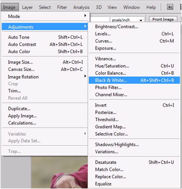
Task: Open Brightness/Contrast adjustment
Action: (134, 27)
